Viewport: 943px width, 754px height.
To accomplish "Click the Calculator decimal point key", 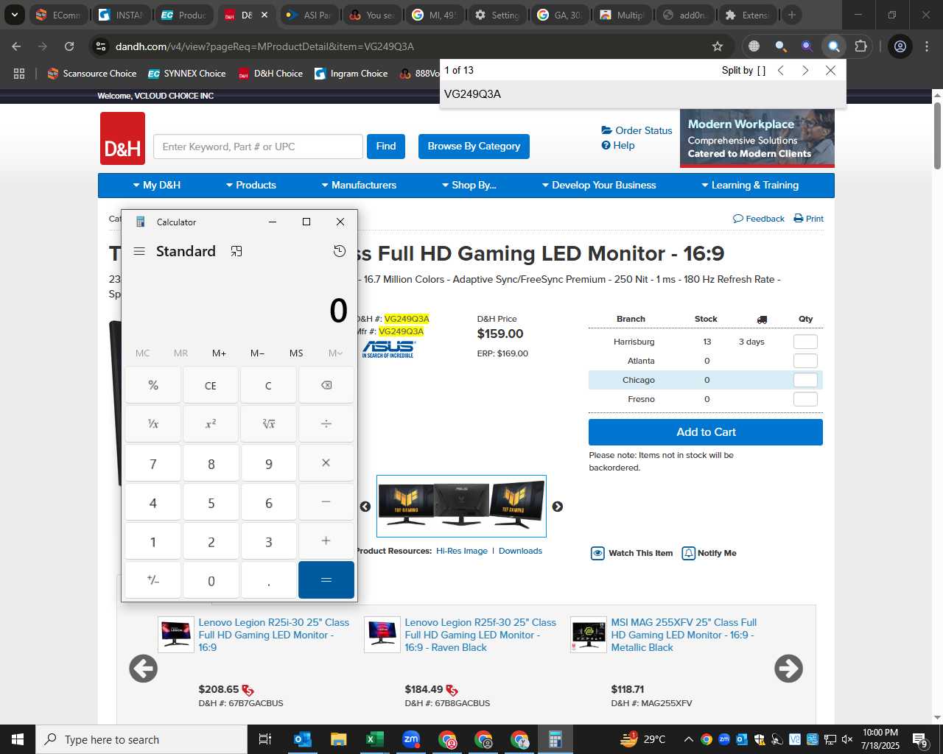I will (x=269, y=580).
